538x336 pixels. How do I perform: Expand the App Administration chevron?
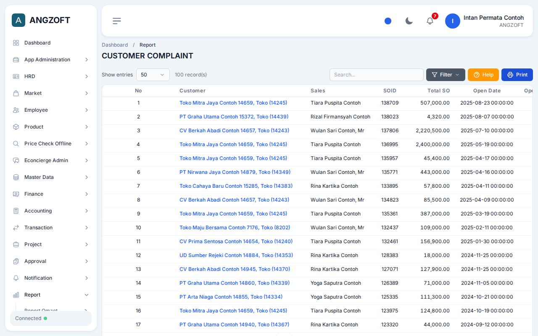tap(87, 60)
